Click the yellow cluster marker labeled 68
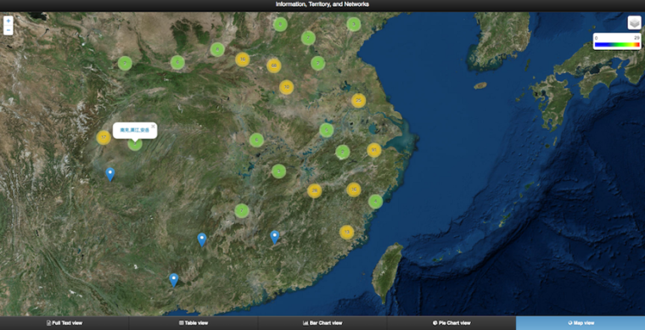 273,65
